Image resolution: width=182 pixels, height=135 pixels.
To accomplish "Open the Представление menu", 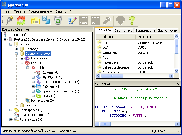I will [x=40, y=11].
